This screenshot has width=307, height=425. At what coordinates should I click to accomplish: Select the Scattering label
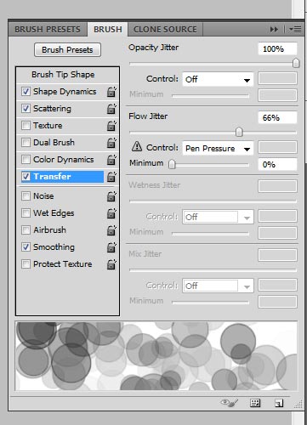tap(52, 109)
